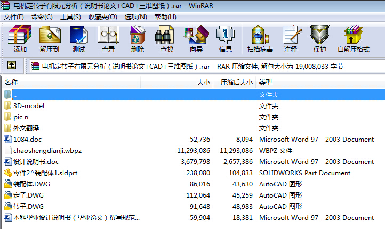Open the 收藏夹(O) menu
Screen dimensions: 385x229
103,17
